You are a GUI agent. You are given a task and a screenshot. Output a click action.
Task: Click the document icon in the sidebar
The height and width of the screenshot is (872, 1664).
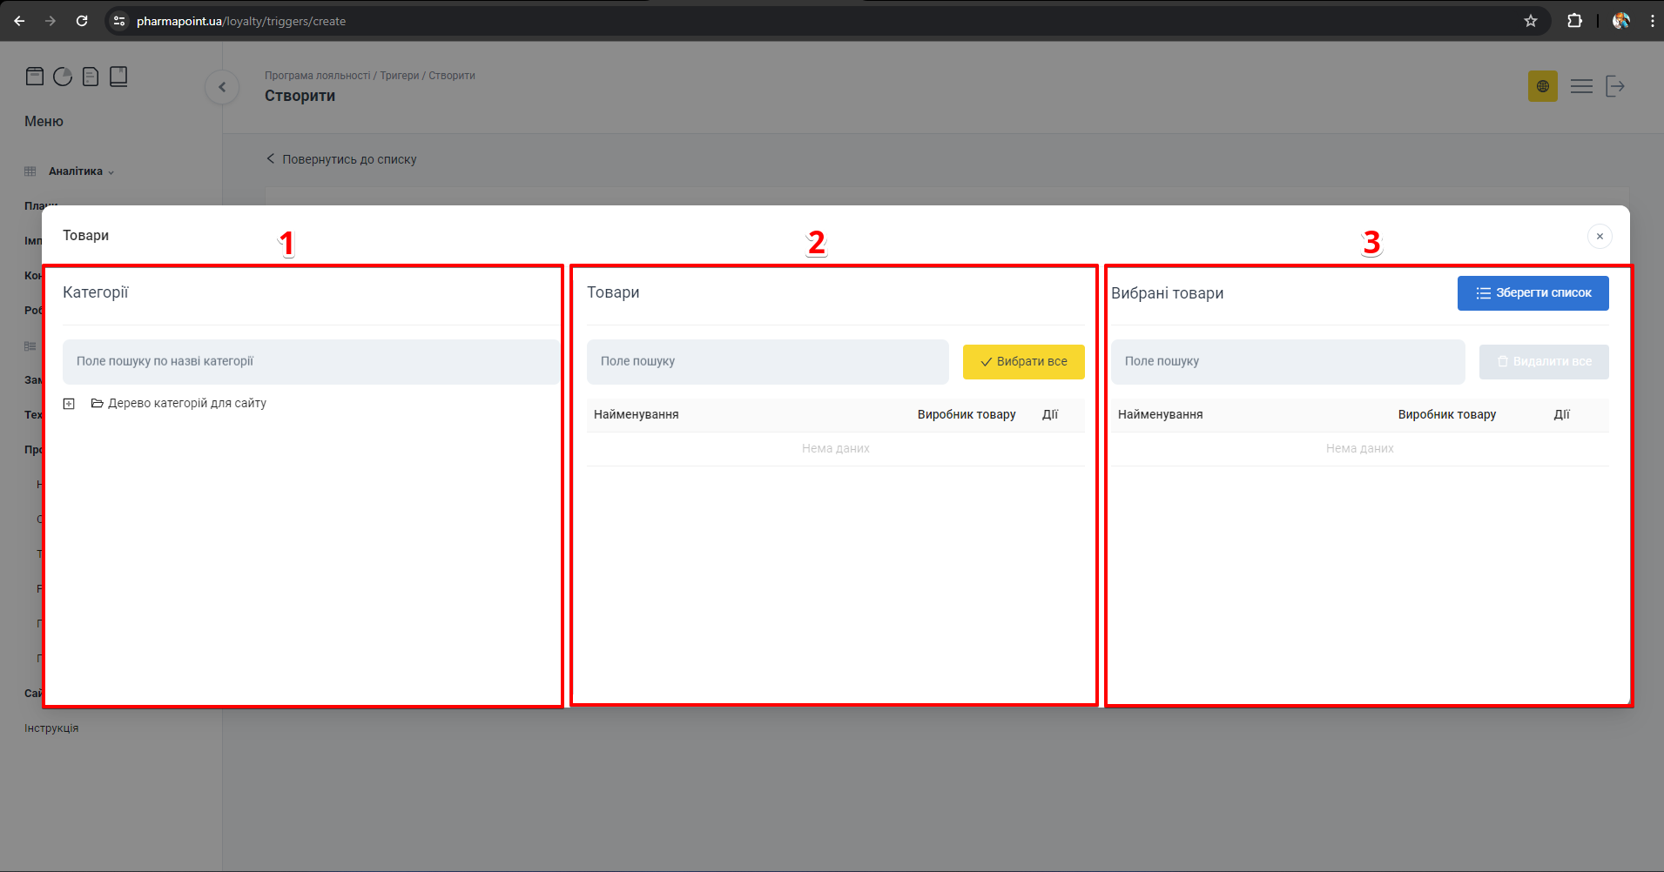91,77
